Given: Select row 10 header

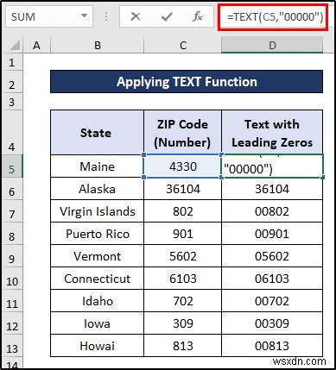Looking at the screenshot, I should click(12, 278).
